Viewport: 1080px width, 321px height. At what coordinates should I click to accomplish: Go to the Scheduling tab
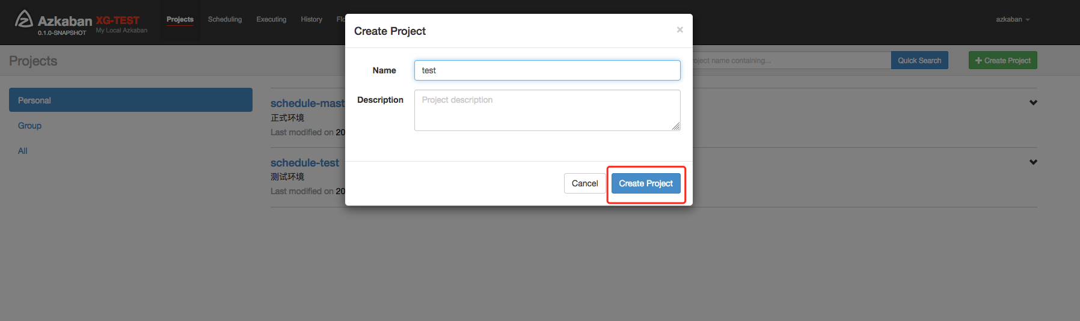(225, 20)
